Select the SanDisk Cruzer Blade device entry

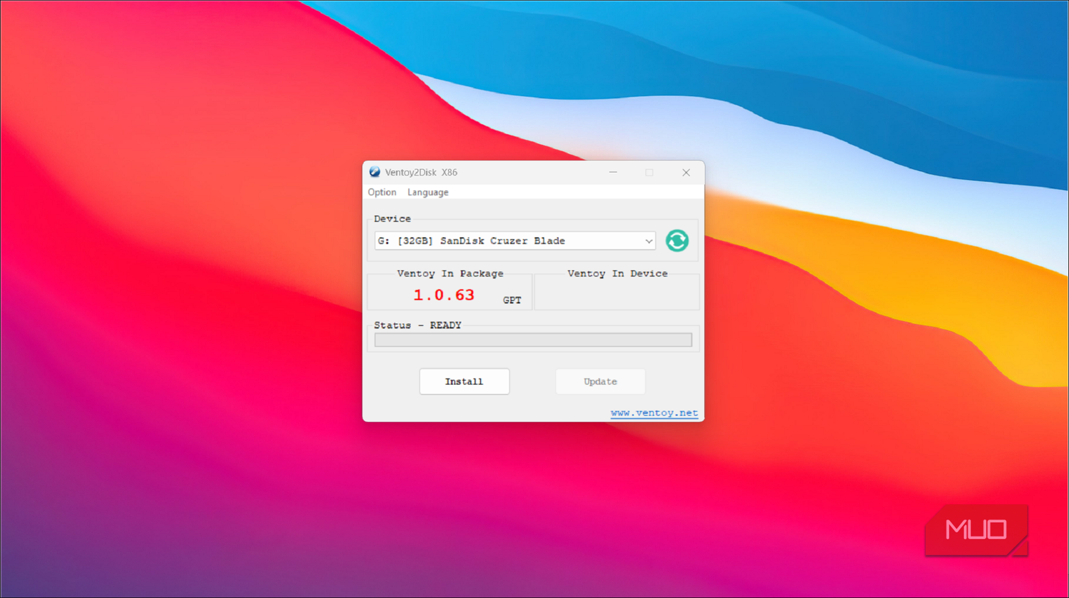tap(472, 240)
